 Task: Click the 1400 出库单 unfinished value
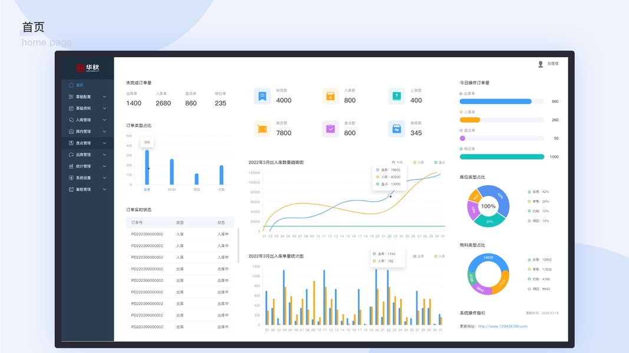[134, 104]
